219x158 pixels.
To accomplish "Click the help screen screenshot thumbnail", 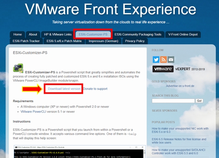I will point(80,151).
